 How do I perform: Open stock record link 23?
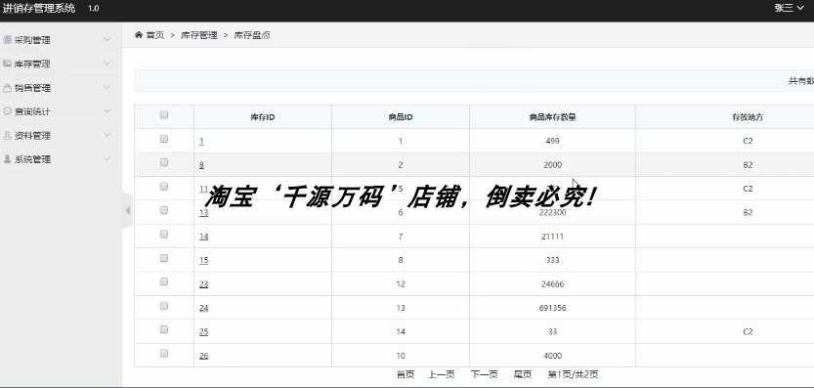pyautogui.click(x=203, y=284)
